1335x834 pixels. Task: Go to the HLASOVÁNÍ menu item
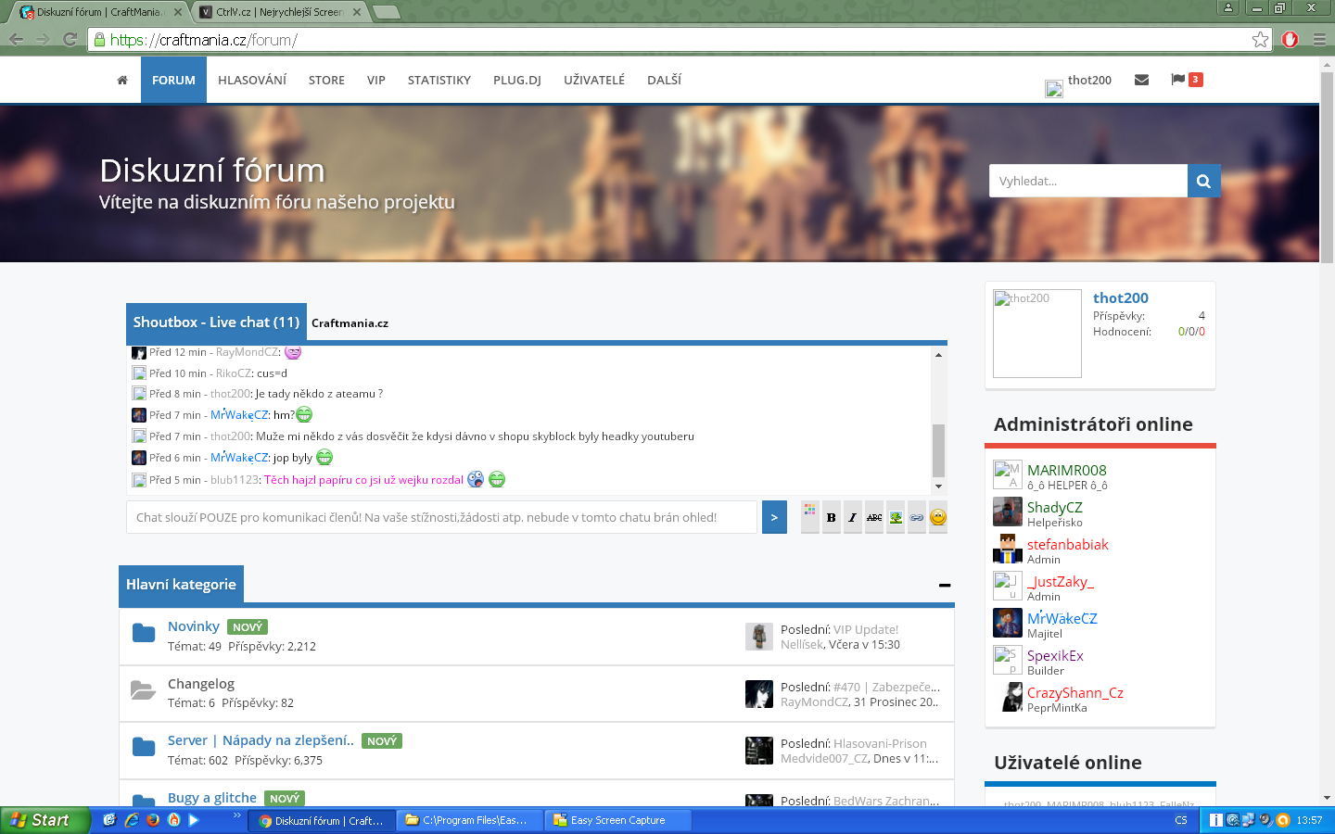(252, 81)
